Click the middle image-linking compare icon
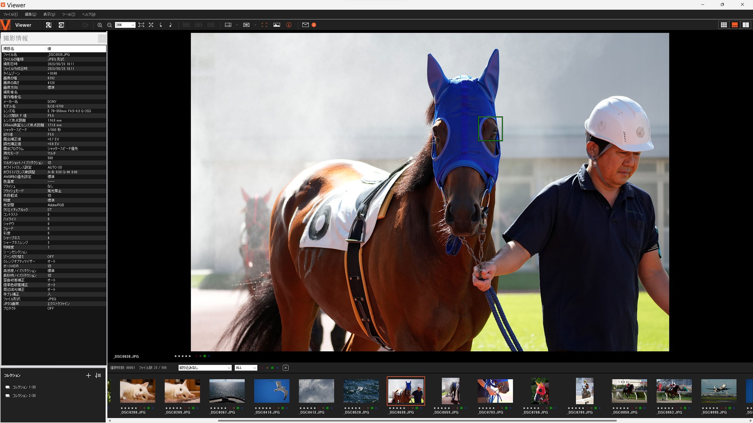The width and height of the screenshot is (753, 423). coord(198,25)
